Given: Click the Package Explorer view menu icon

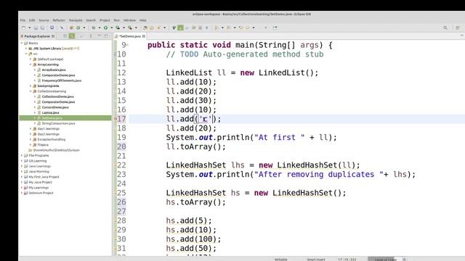Looking at the screenshot, I should click(91, 36).
